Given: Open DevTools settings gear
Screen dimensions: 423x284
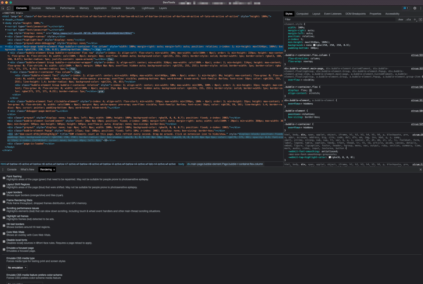Looking at the screenshot, I should coord(415,8).
